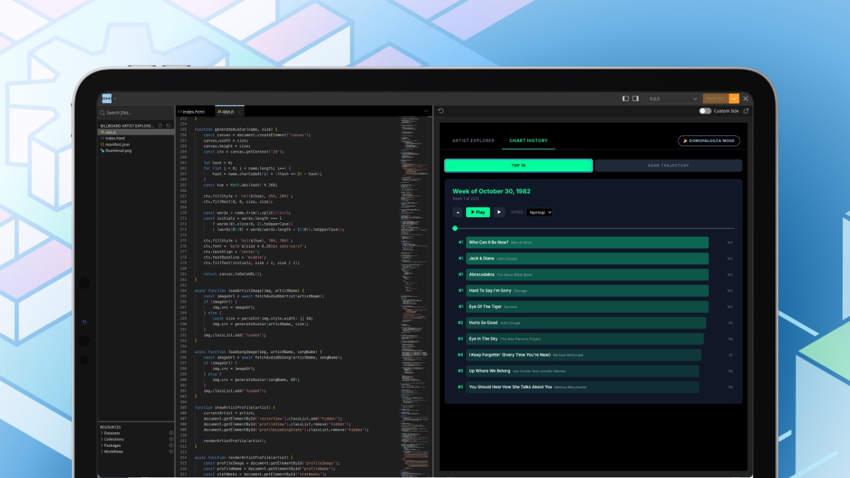Viewport: 850px width, 478px height.
Task: Expand the Packages resource section
Action: point(111,445)
